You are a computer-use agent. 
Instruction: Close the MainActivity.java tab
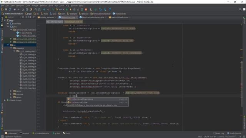(77, 17)
